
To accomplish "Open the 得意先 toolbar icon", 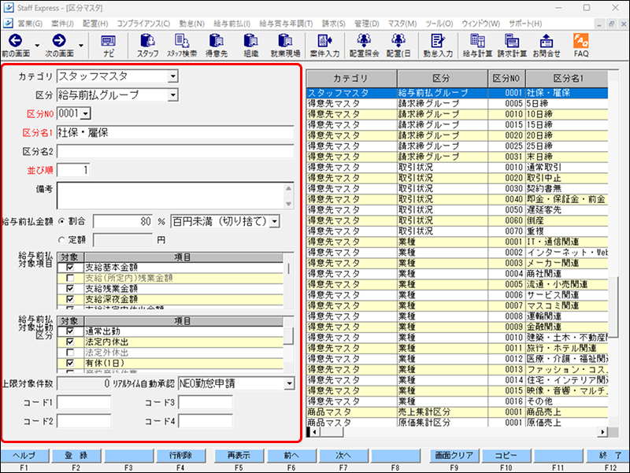I will [217, 42].
